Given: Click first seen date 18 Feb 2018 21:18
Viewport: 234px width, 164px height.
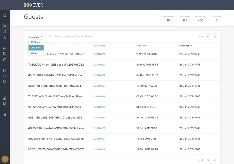Looking at the screenshot, I should [x=146, y=139].
